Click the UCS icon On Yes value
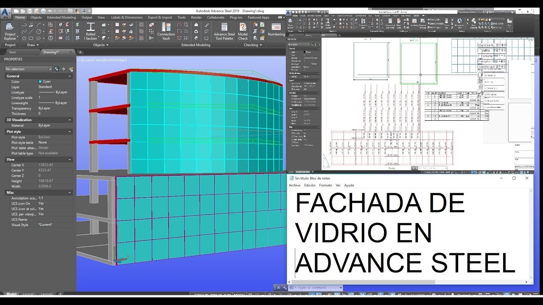The width and height of the screenshot is (543, 305). 41,203
